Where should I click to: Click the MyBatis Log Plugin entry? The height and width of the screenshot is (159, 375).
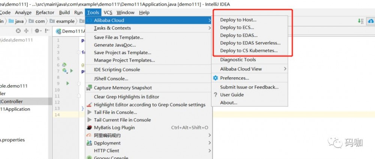pos(114,128)
